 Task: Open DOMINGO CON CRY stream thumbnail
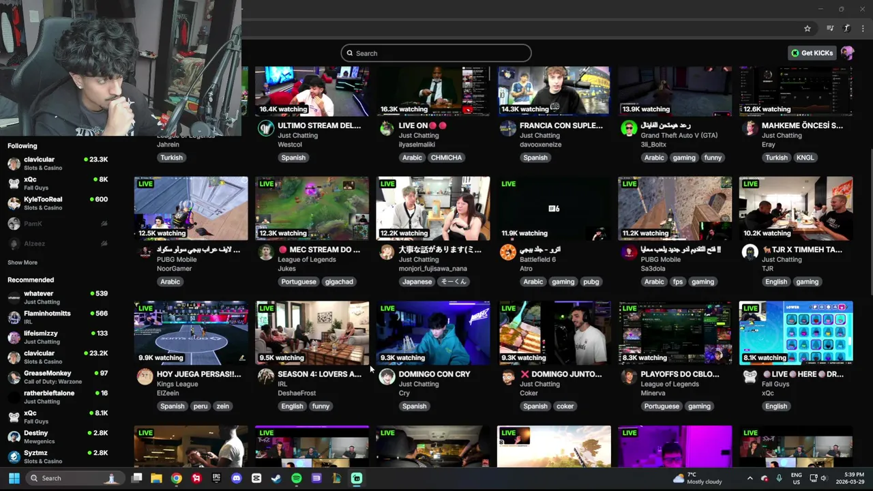(433, 333)
